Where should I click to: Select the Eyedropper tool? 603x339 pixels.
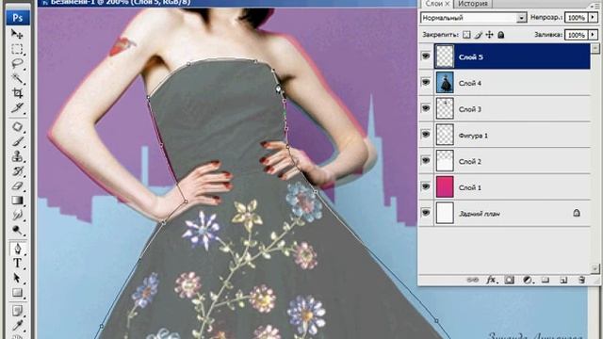point(17,326)
